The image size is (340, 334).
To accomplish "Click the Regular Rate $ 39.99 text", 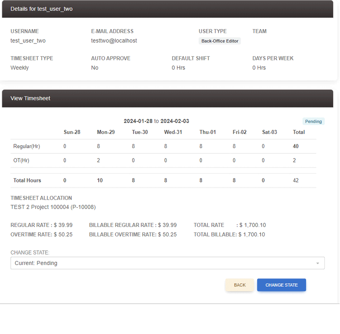I will (x=41, y=225).
